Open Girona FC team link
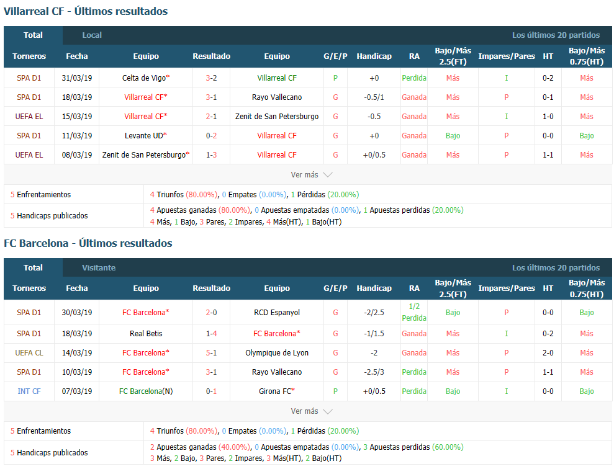Viewport: 614px width, 469px height. coord(277,391)
